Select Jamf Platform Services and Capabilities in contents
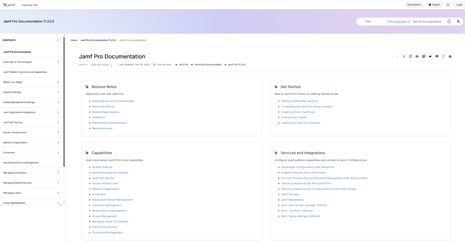This screenshot has width=465, height=243. pos(25,72)
